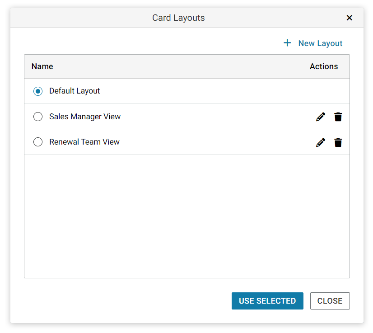The height and width of the screenshot is (333, 373).
Task: Click the USE SELECTED button
Action: (x=267, y=301)
